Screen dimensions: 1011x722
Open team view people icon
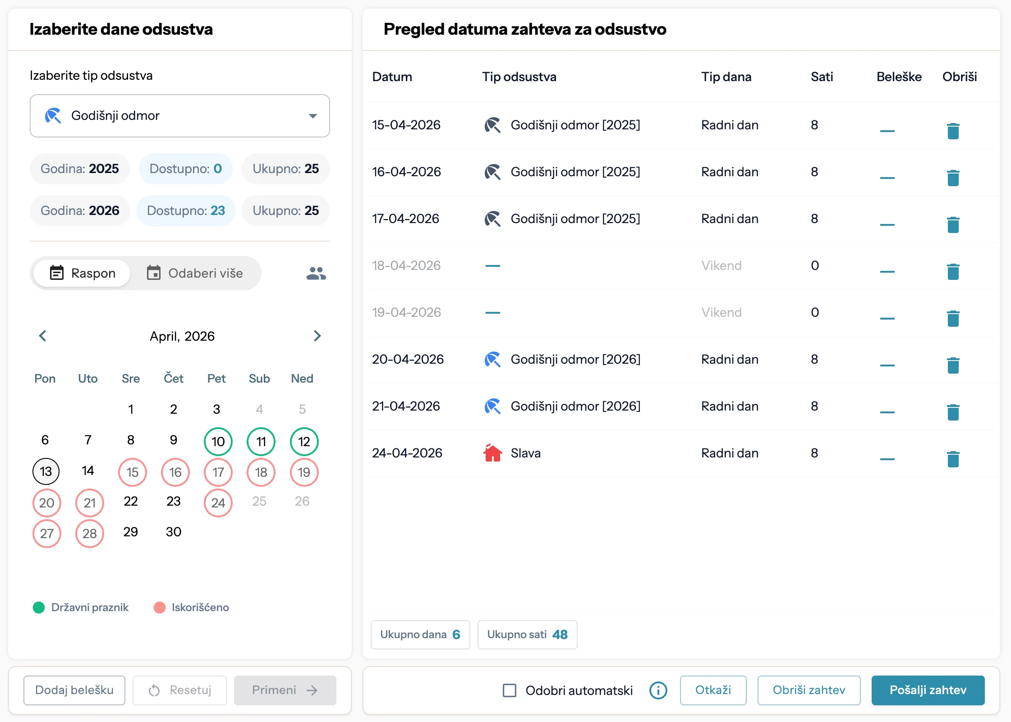pyautogui.click(x=316, y=273)
